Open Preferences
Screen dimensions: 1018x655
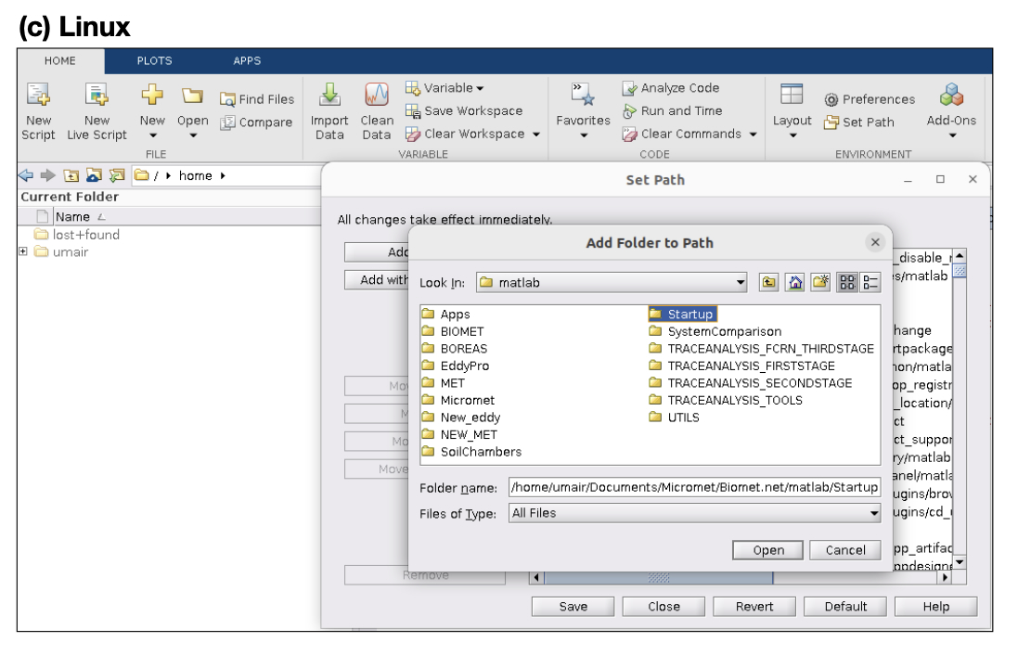coord(870,99)
